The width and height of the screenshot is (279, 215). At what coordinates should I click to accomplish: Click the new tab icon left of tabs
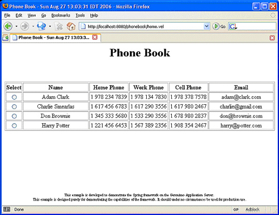tap(6, 38)
